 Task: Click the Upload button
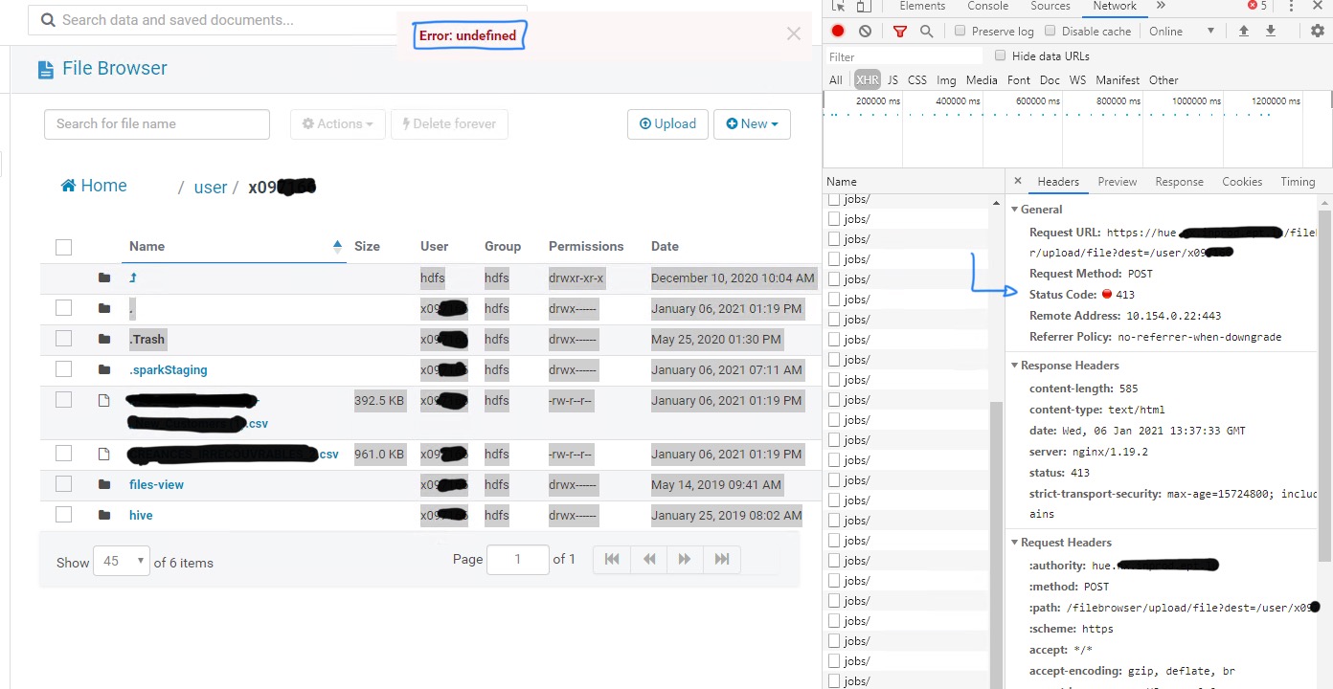(667, 123)
